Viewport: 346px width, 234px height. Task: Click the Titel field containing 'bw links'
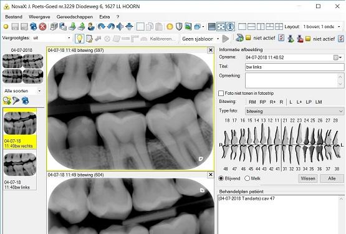[x=294, y=67]
